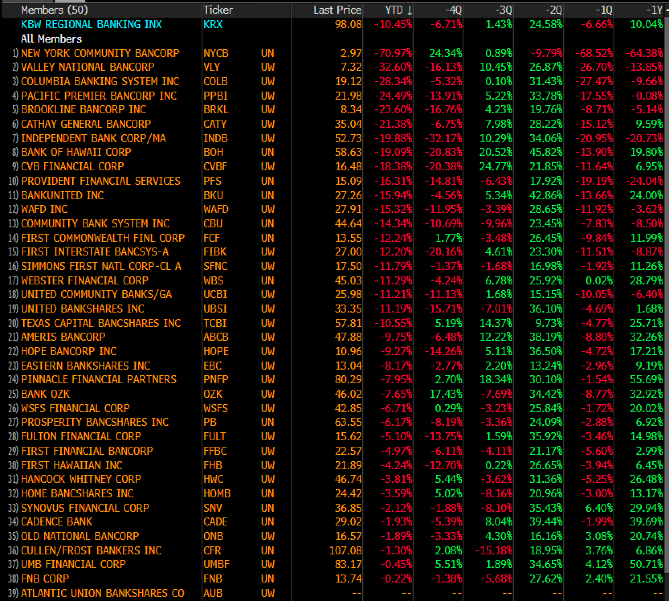The image size is (669, 601).
Task: Open SYNOVUS FINANCIAL CORP row
Action: pos(333,508)
